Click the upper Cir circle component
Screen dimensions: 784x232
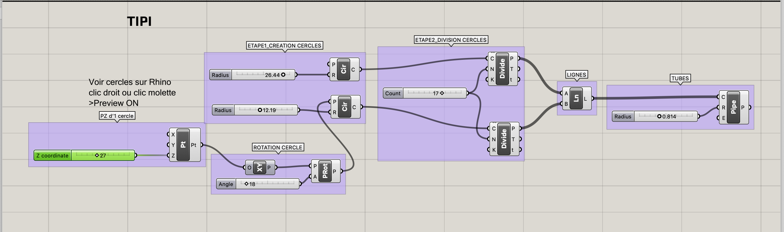point(344,69)
